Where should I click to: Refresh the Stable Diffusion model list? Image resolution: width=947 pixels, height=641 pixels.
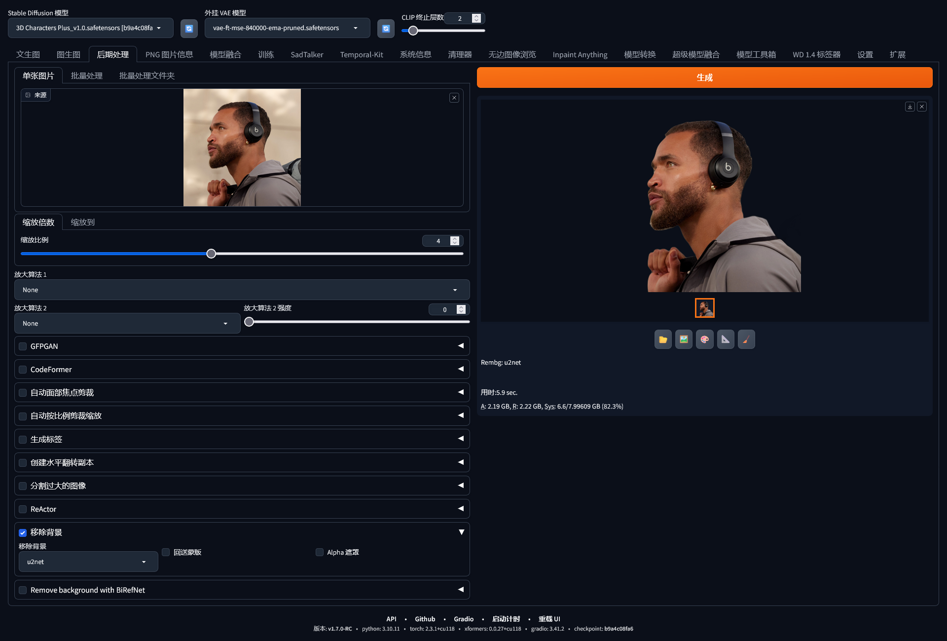point(189,28)
